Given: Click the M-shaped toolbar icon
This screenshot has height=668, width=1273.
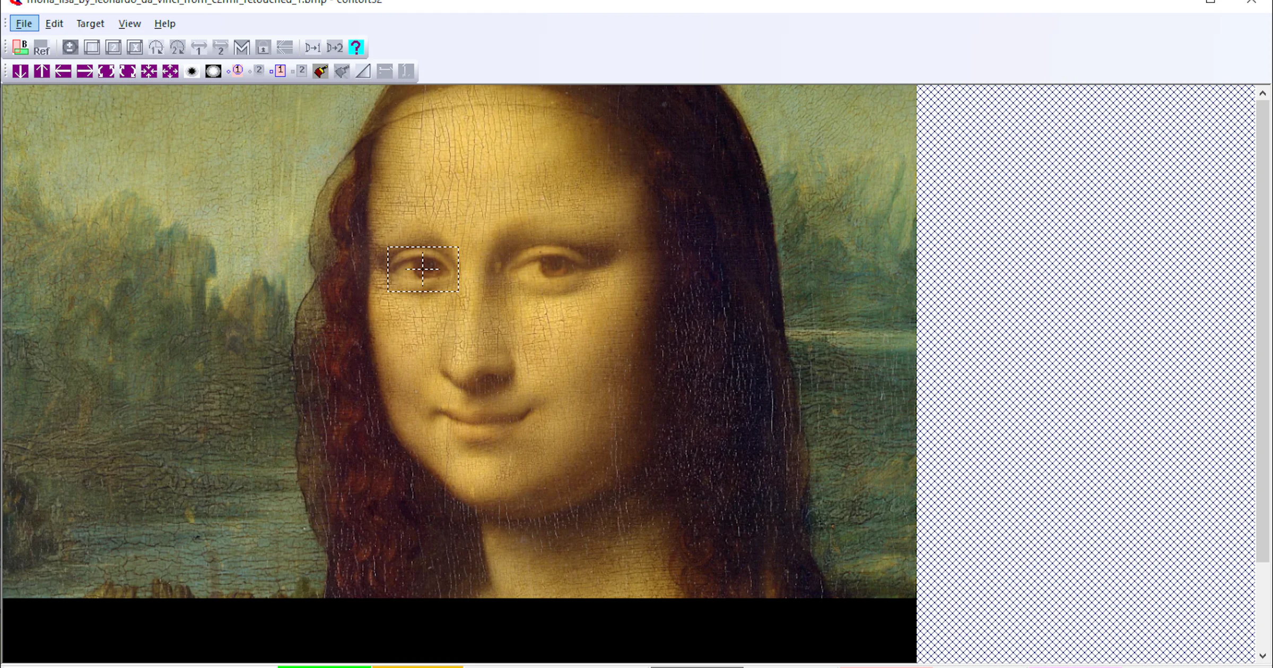Looking at the screenshot, I should tap(242, 47).
